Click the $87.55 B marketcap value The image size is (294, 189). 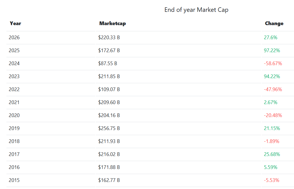[x=108, y=63]
